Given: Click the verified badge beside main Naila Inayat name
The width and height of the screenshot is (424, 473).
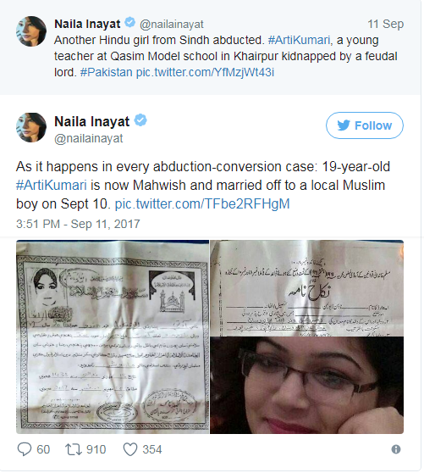Looking at the screenshot, I should point(140,120).
